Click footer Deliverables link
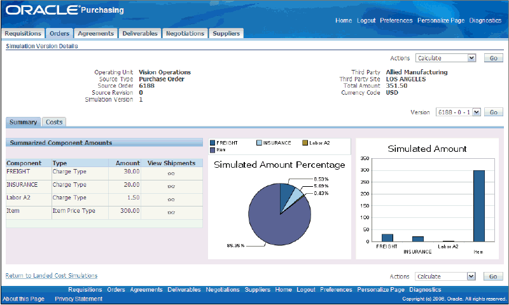Screen dimensions: 509x305 tap(184, 290)
